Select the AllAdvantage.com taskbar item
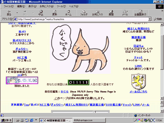Image resolution: width=164 pixels, height=123 pixels. pos(89,120)
